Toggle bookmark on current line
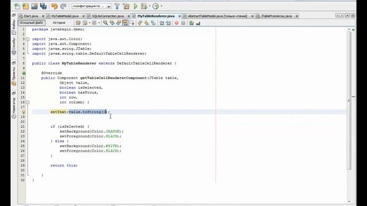 153,23
